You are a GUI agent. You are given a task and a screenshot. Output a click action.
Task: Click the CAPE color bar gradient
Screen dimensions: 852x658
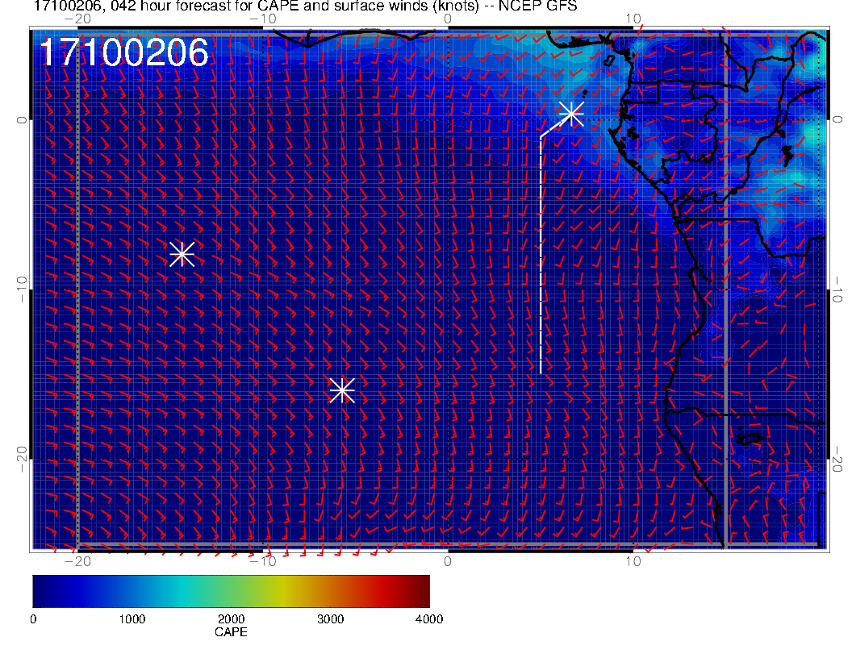pyautogui.click(x=231, y=591)
